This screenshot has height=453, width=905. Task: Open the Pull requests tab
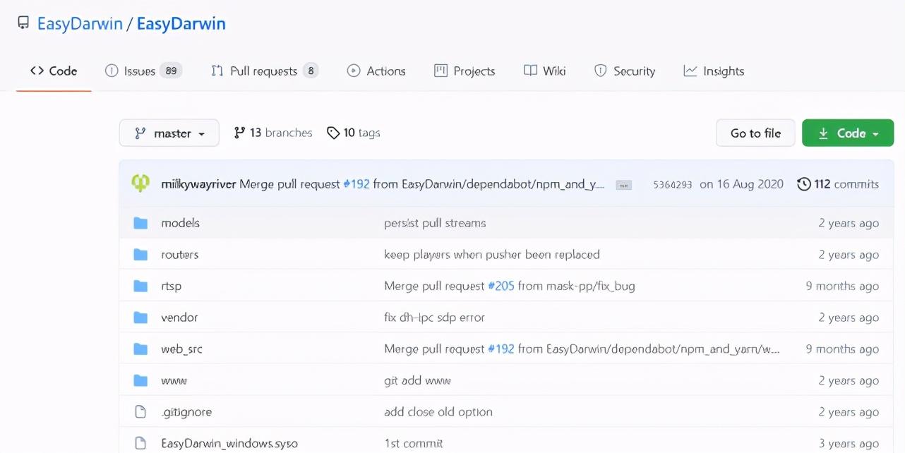pos(264,71)
